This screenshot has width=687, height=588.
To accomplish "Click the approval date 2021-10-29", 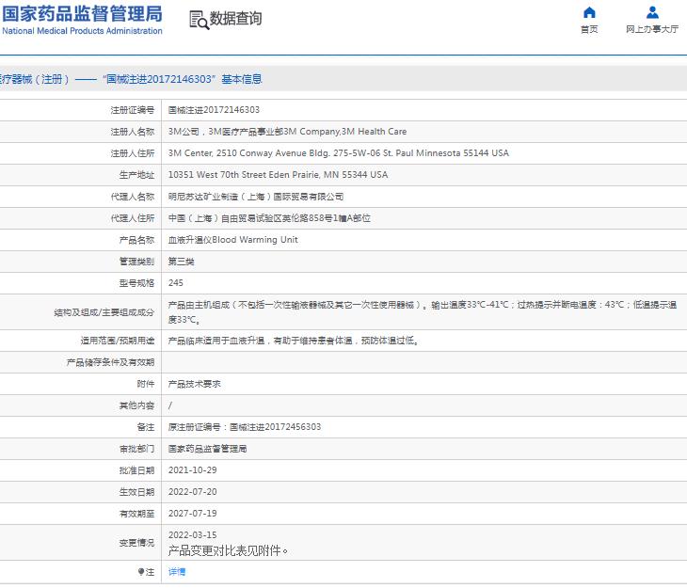I will (x=192, y=470).
